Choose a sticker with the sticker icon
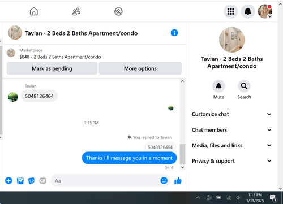The image size is (283, 204). [32, 181]
